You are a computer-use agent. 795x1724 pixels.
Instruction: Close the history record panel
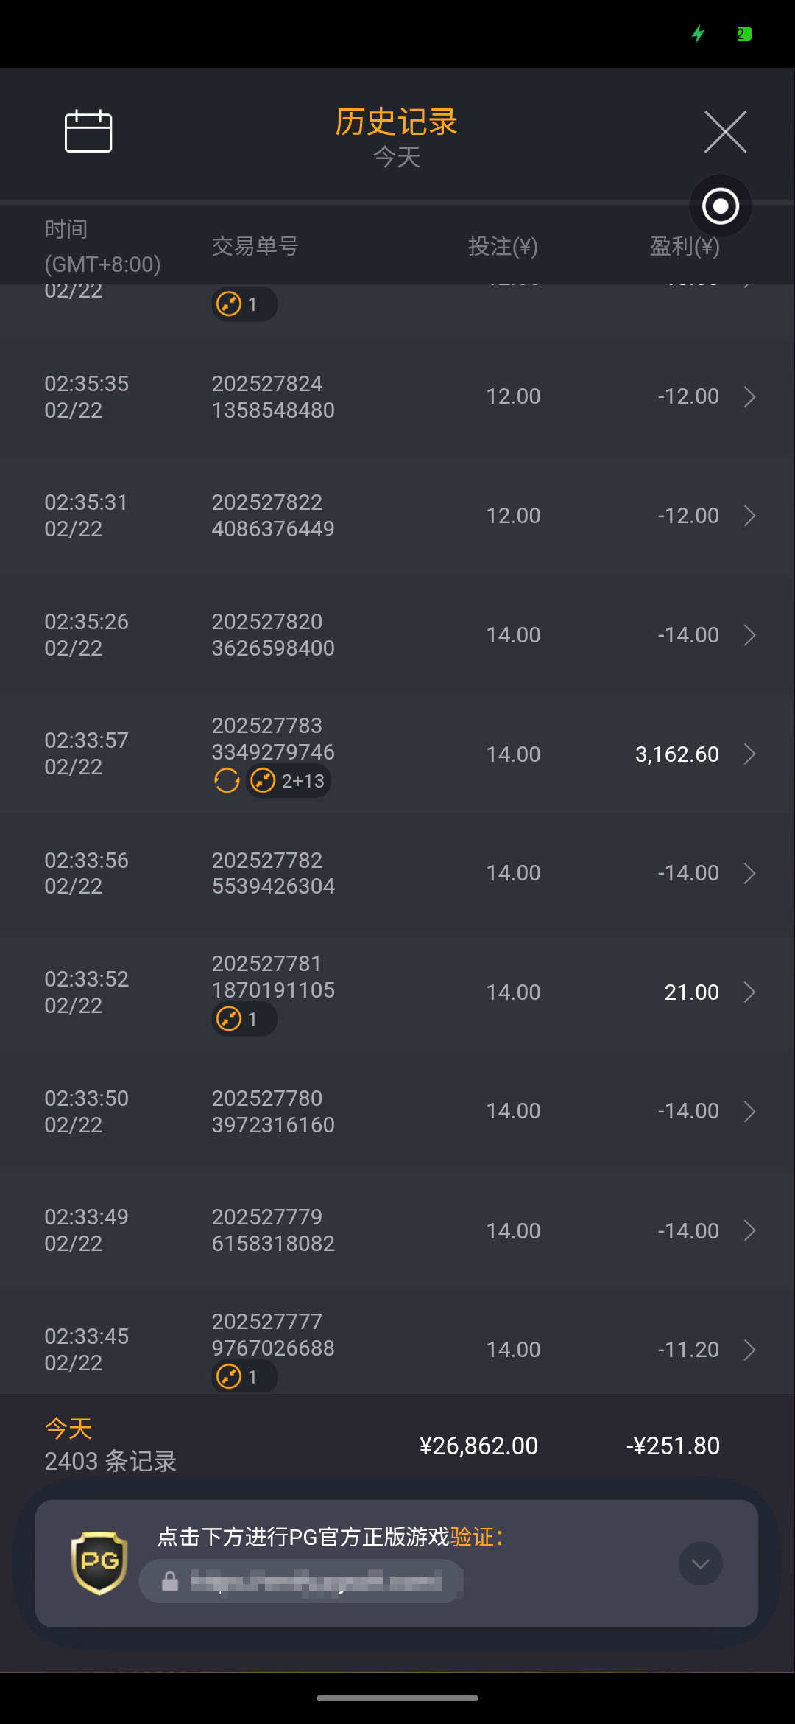(x=725, y=132)
